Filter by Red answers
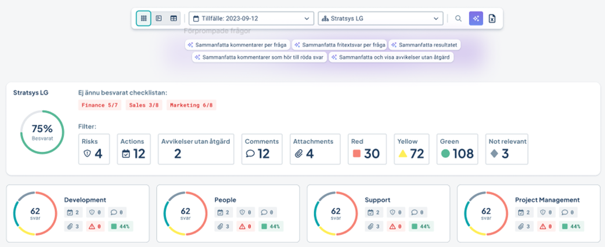This screenshot has height=247, width=605. [x=367, y=149]
